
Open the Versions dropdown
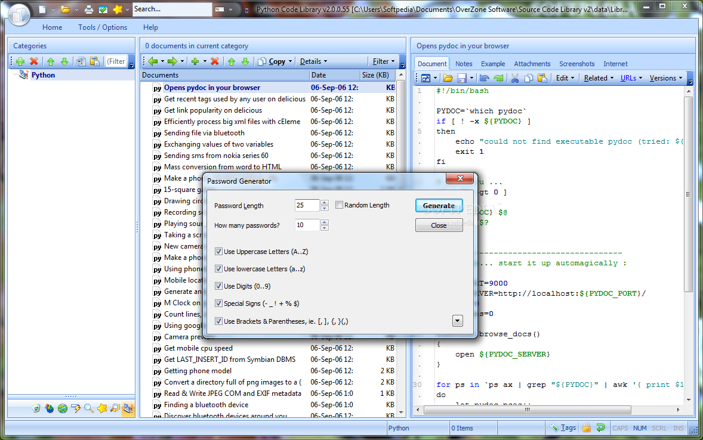(x=666, y=78)
